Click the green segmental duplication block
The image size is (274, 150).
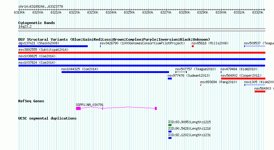click(170, 125)
